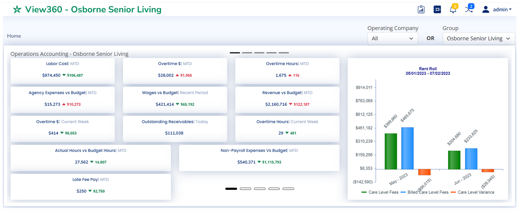Click the $2,160,716 revenue value
518x211 pixels.
[276, 104]
